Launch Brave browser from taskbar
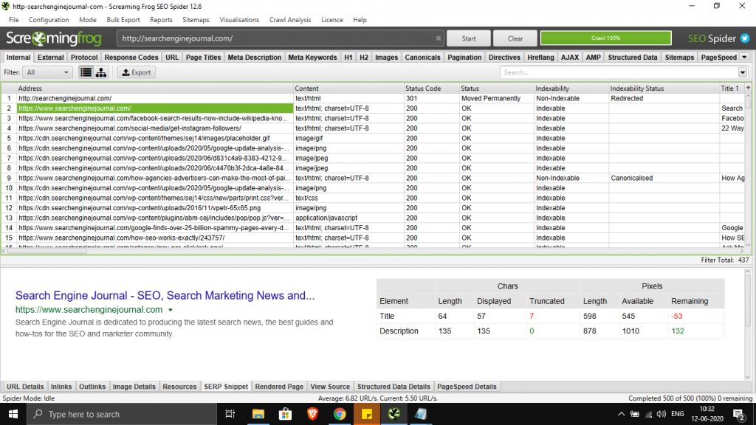Screen dimensions: 756x425 pyautogui.click(x=312, y=414)
